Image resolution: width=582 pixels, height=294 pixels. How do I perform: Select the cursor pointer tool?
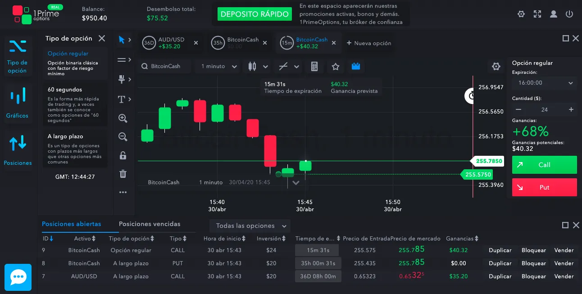click(121, 40)
